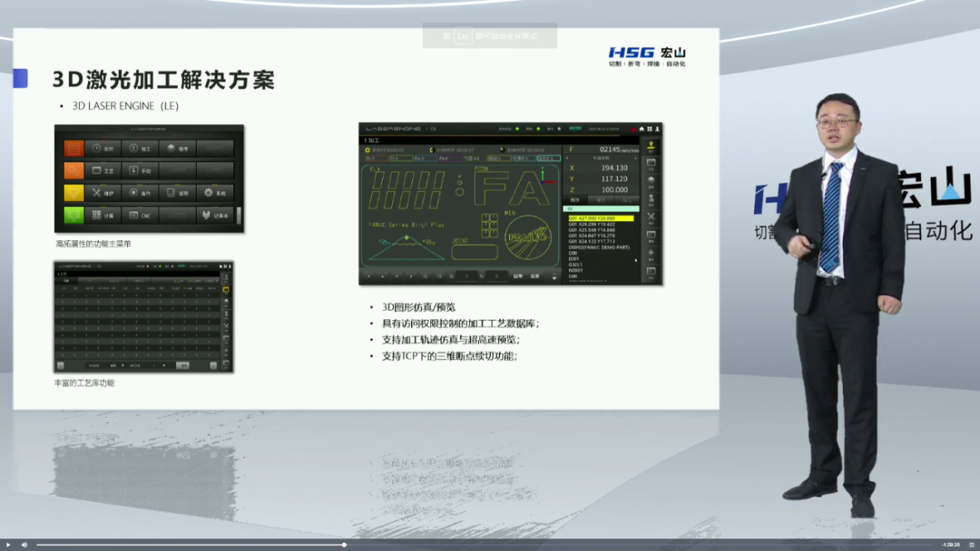Select the yellow highlighted G01 program line

coord(601,218)
